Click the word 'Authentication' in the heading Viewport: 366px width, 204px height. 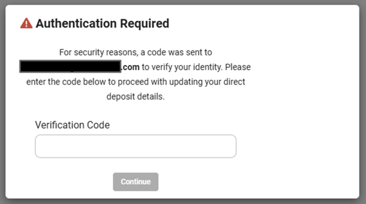[76, 24]
